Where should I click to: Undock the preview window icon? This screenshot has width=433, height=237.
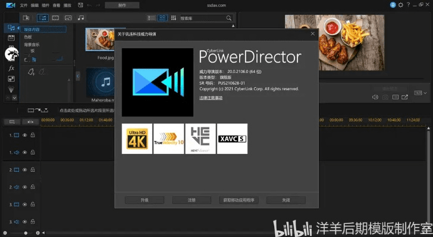[404, 97]
